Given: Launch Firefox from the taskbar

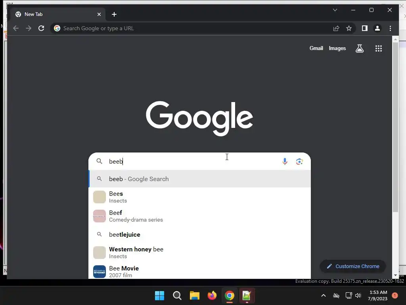Looking at the screenshot, I should click(x=212, y=295).
